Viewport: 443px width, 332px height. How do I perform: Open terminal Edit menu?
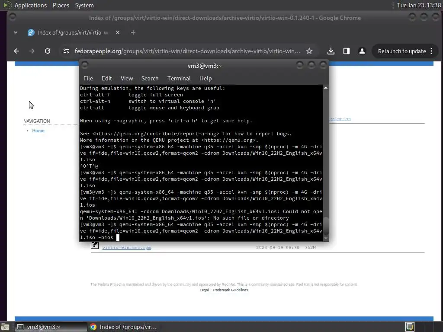107,79
